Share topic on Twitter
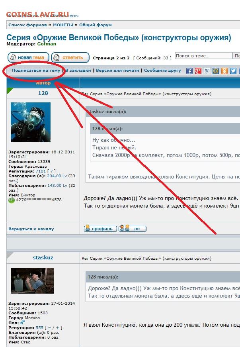Image resolution: width=240 pixels, height=347 pixels. 233,71
